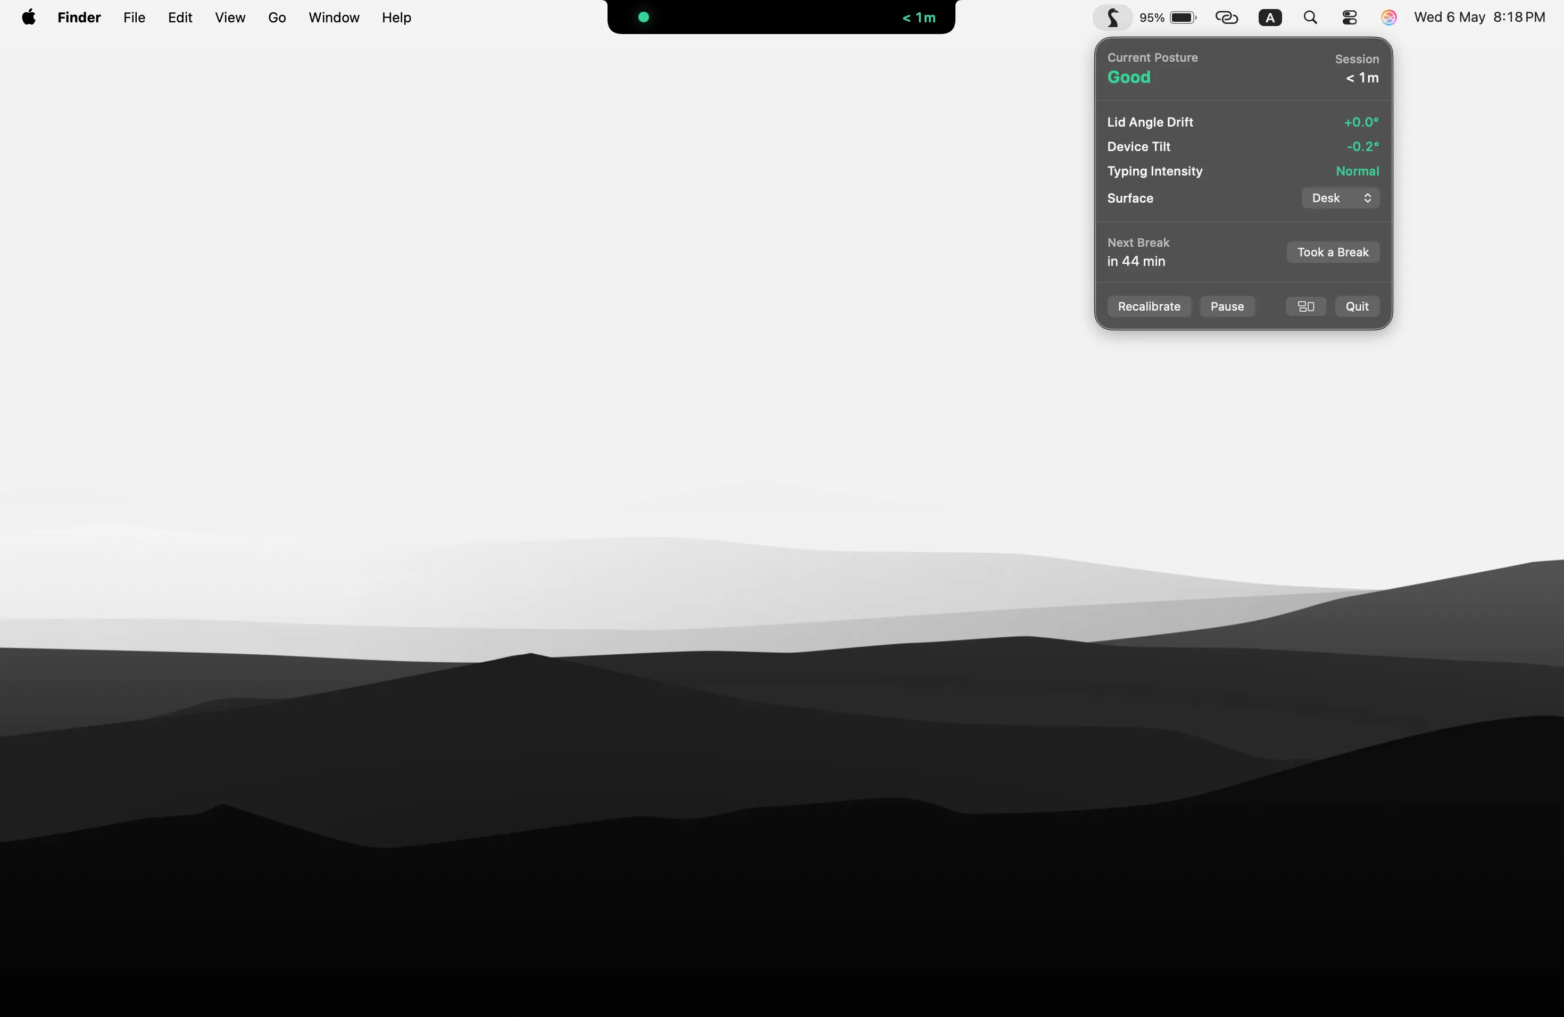This screenshot has height=1017, width=1564.
Task: Click the Surface label
Action: click(x=1129, y=198)
